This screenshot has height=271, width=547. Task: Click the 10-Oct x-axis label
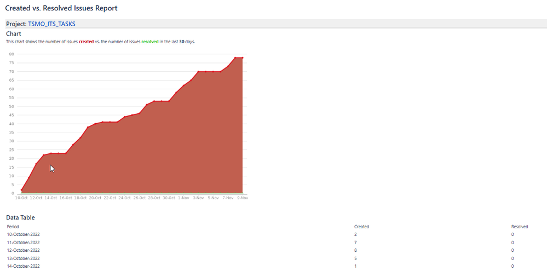21,198
